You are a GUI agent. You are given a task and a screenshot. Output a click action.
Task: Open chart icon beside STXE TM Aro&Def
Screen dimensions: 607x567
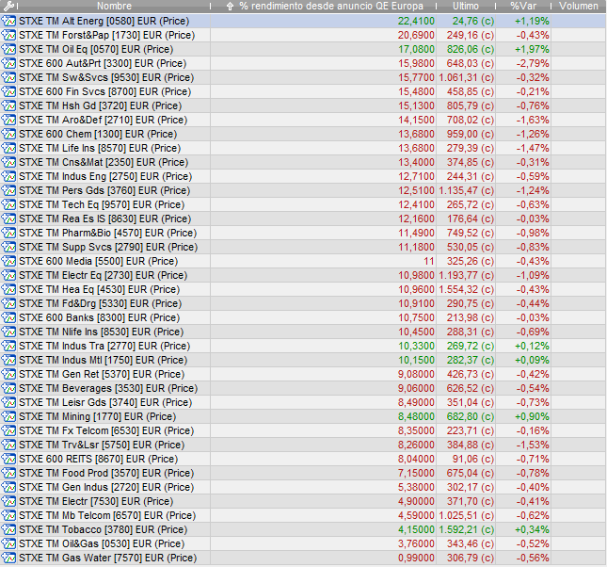8,121
